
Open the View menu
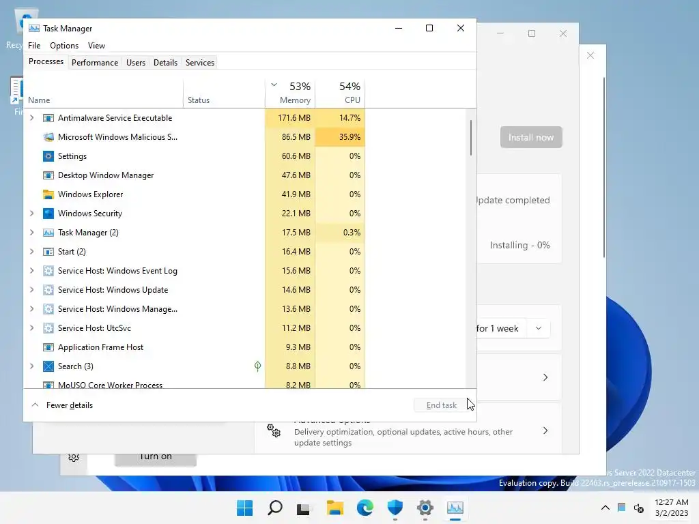point(96,46)
